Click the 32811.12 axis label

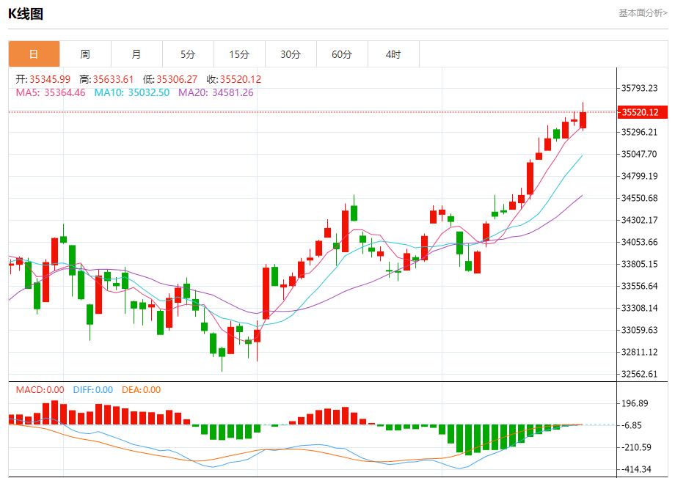click(639, 352)
